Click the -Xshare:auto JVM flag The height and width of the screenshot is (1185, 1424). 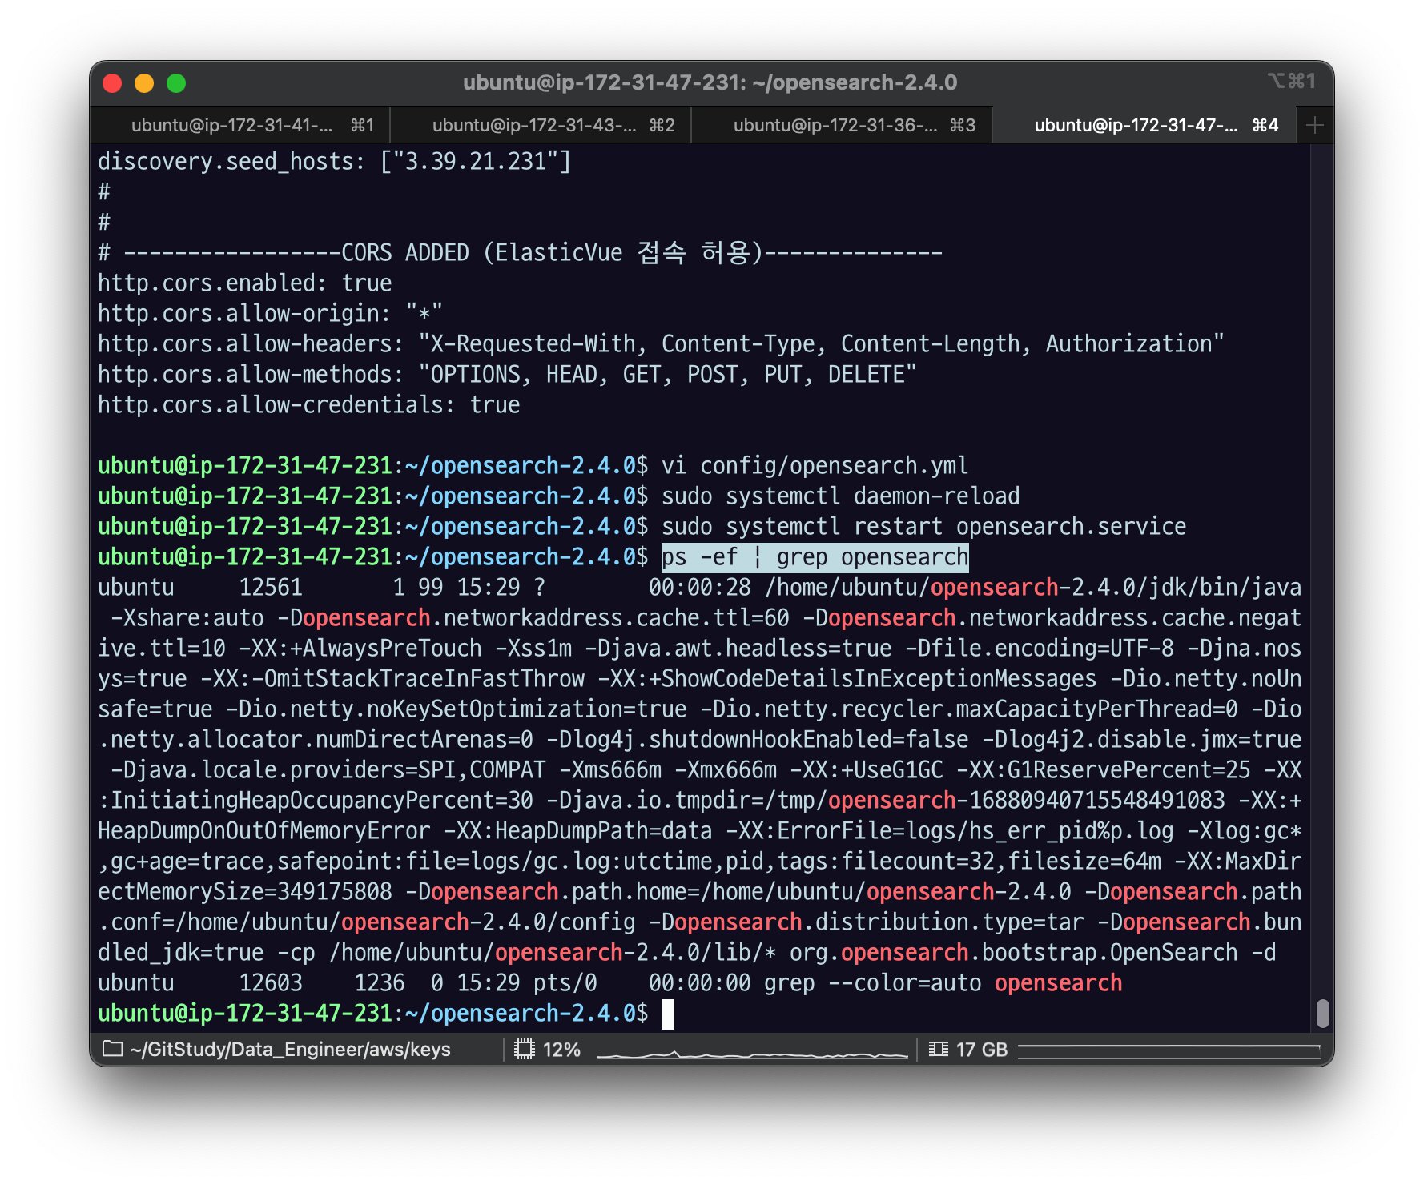click(x=187, y=618)
